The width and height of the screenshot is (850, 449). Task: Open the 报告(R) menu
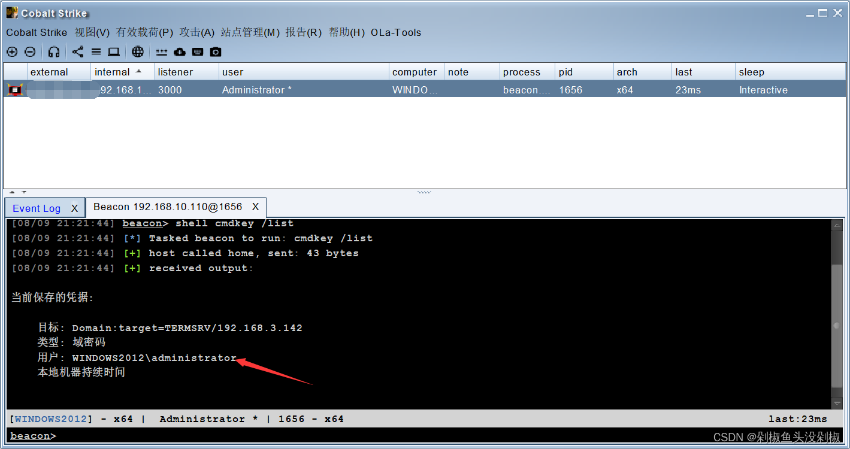click(304, 32)
